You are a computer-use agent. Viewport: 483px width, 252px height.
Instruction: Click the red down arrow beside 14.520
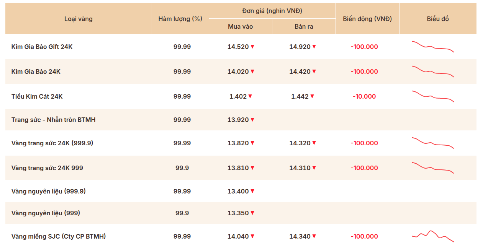coord(252,47)
